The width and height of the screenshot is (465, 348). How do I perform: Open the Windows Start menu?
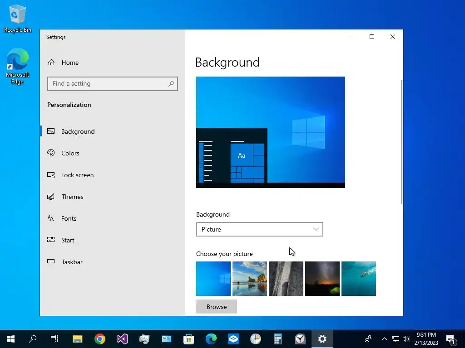[11, 339]
